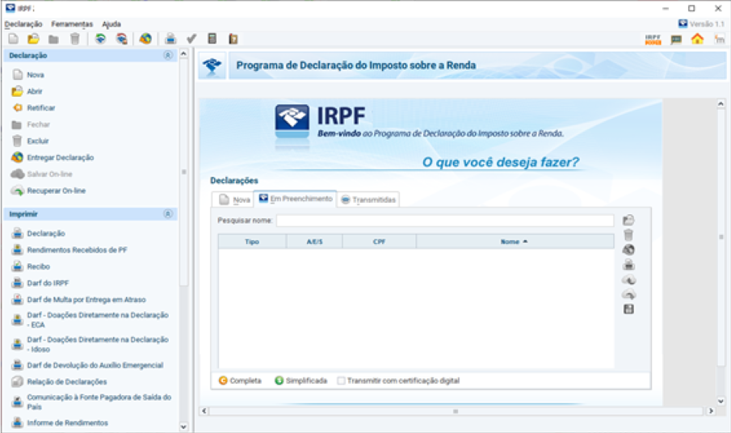Click Abrir in the side panel

point(35,91)
